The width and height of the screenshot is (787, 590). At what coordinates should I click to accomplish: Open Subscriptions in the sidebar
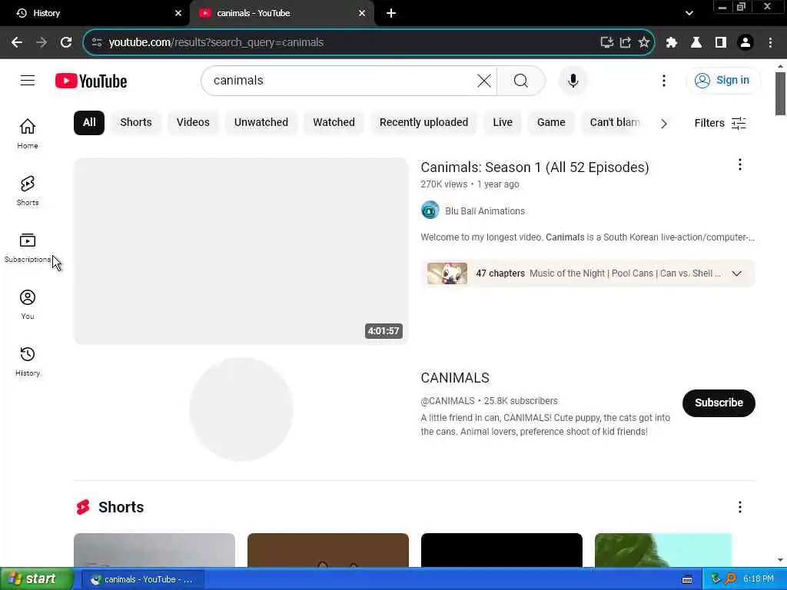28,248
